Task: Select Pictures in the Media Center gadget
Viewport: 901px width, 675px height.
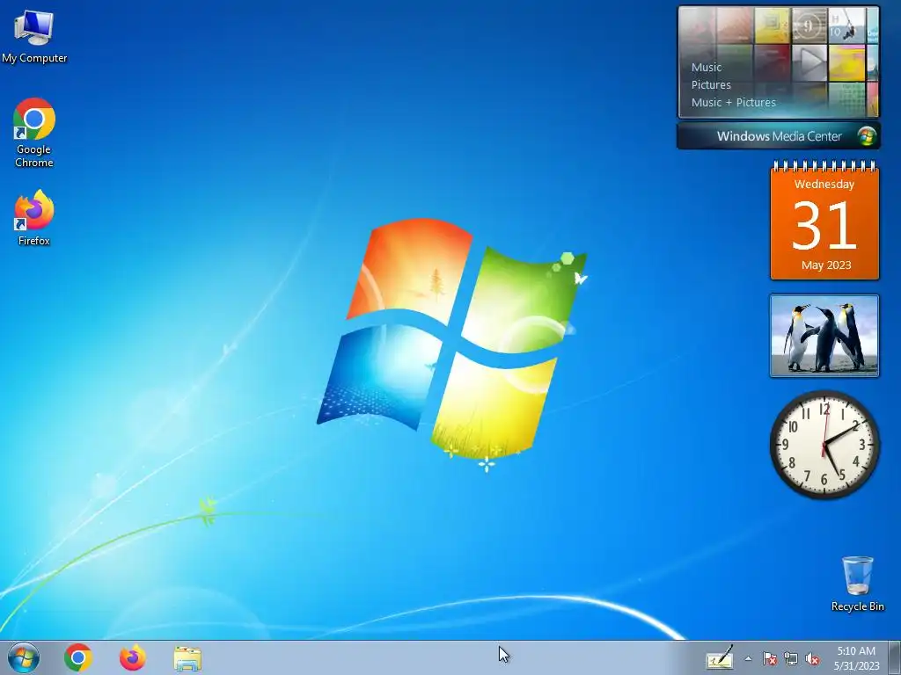Action: click(711, 85)
